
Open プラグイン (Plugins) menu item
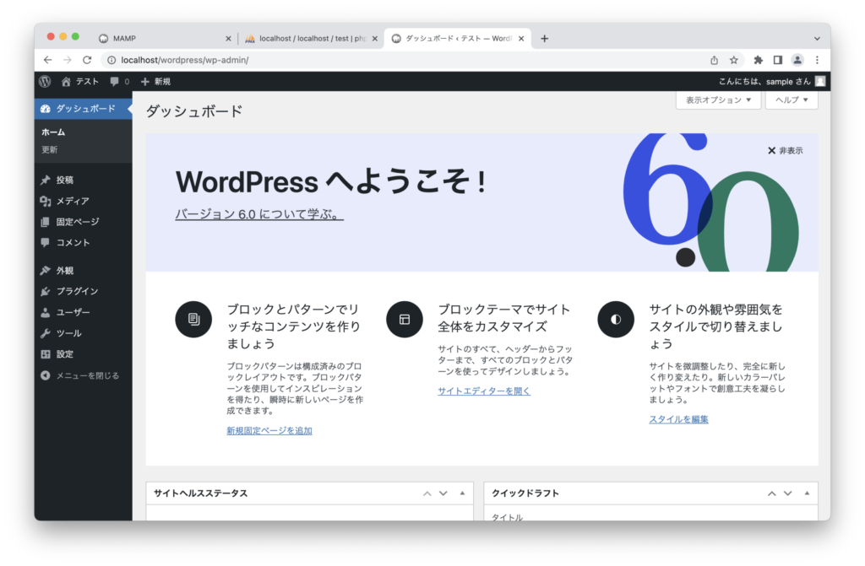[77, 291]
